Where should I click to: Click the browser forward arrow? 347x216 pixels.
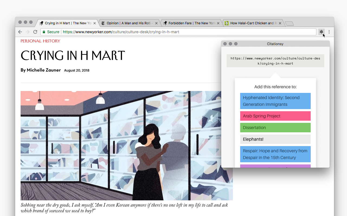point(27,32)
